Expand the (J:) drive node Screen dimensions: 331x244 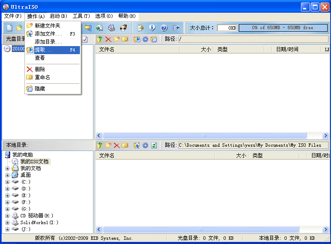tap(7, 230)
